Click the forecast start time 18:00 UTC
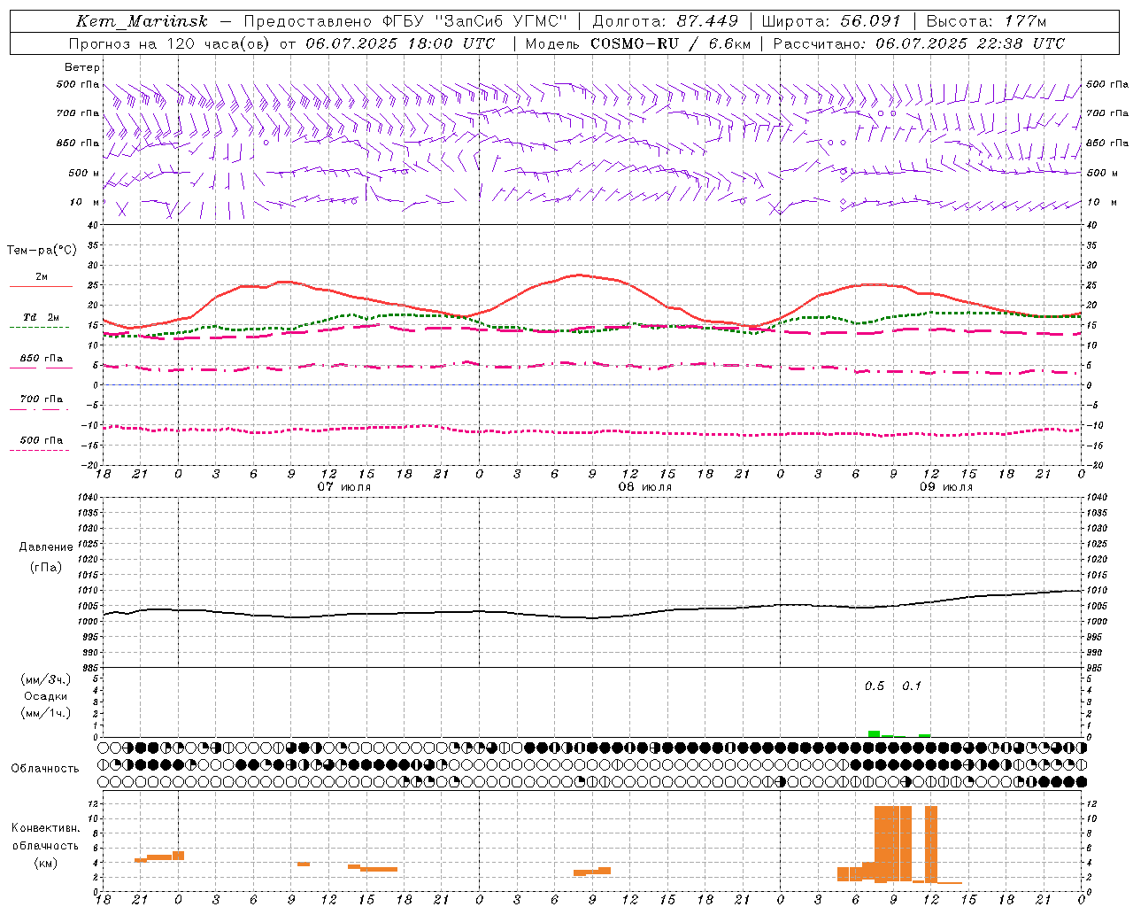This screenshot has width=1133, height=907. 451,43
